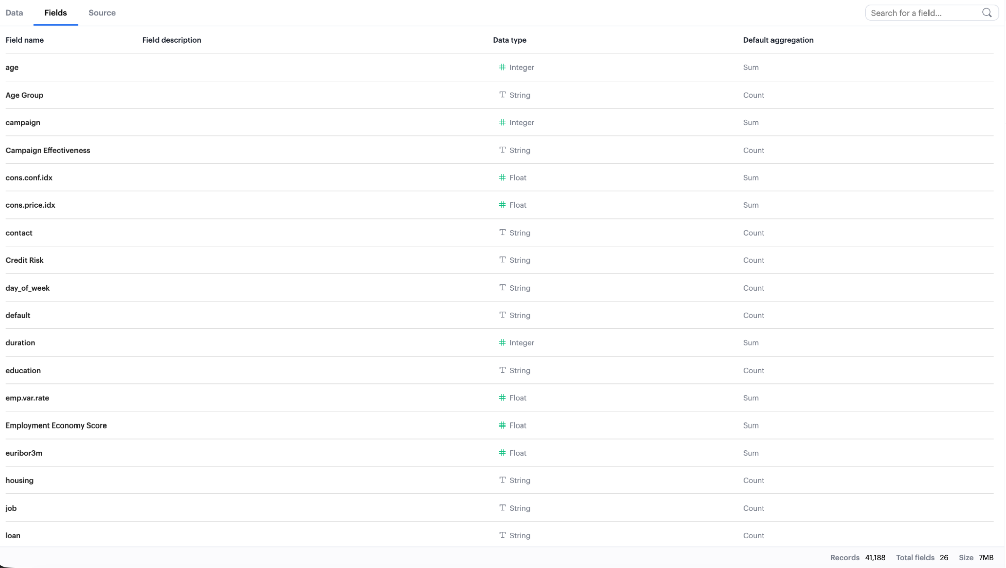
Task: Click the Float hash icon for euribor3m
Action: 502,453
